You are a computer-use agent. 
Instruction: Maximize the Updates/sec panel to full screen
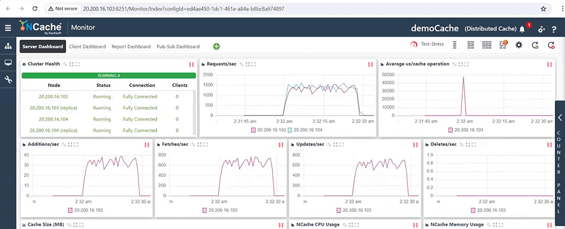click(341, 145)
